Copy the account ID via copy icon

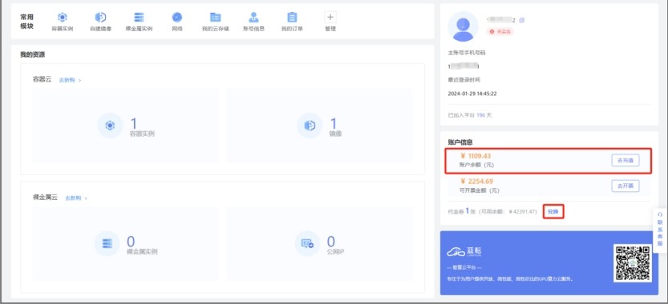(x=522, y=20)
